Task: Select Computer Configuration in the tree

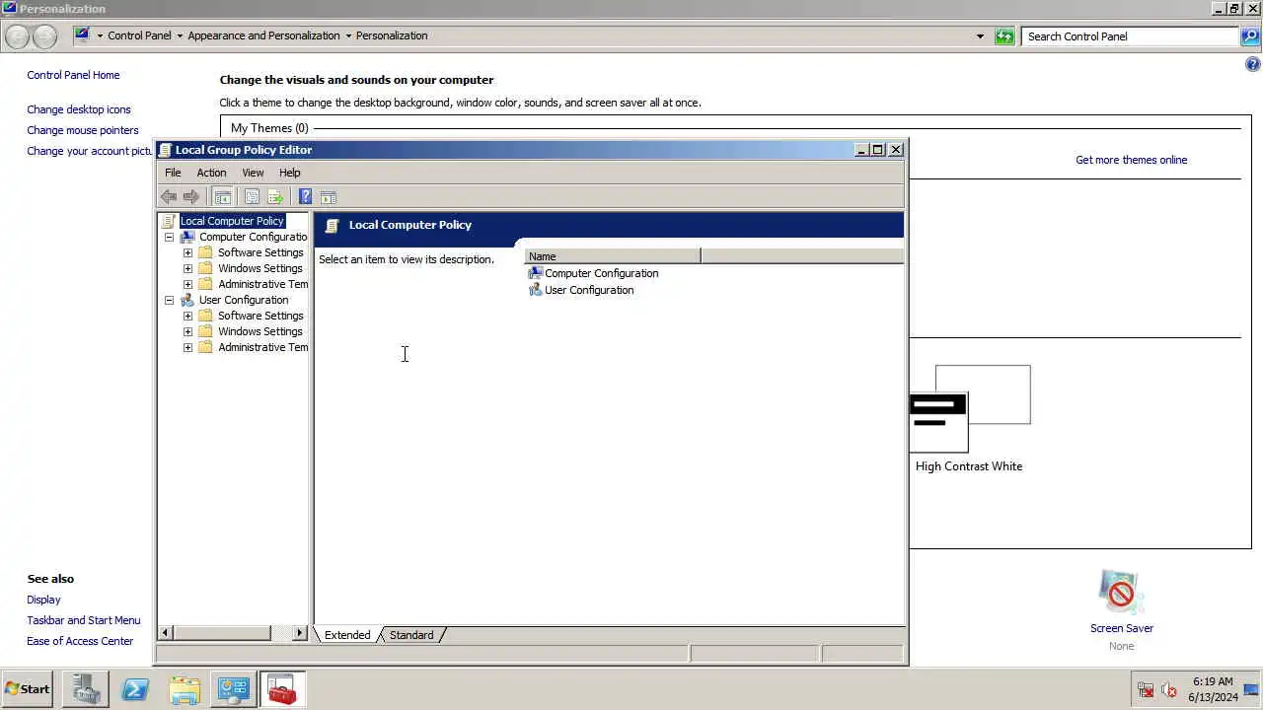Action: coord(253,237)
